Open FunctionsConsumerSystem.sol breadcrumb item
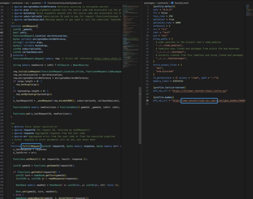Viewport: 253px width, 199px height. [64, 3]
